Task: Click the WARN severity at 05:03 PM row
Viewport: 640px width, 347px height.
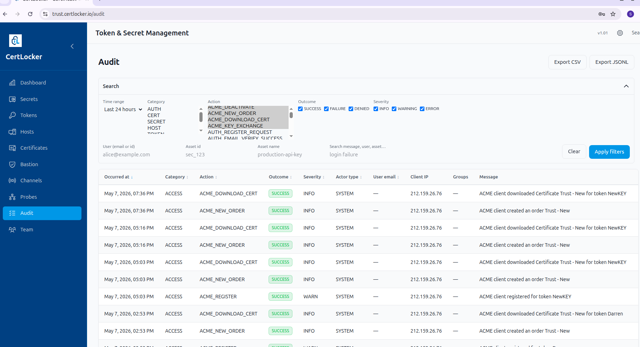Action: click(310, 297)
